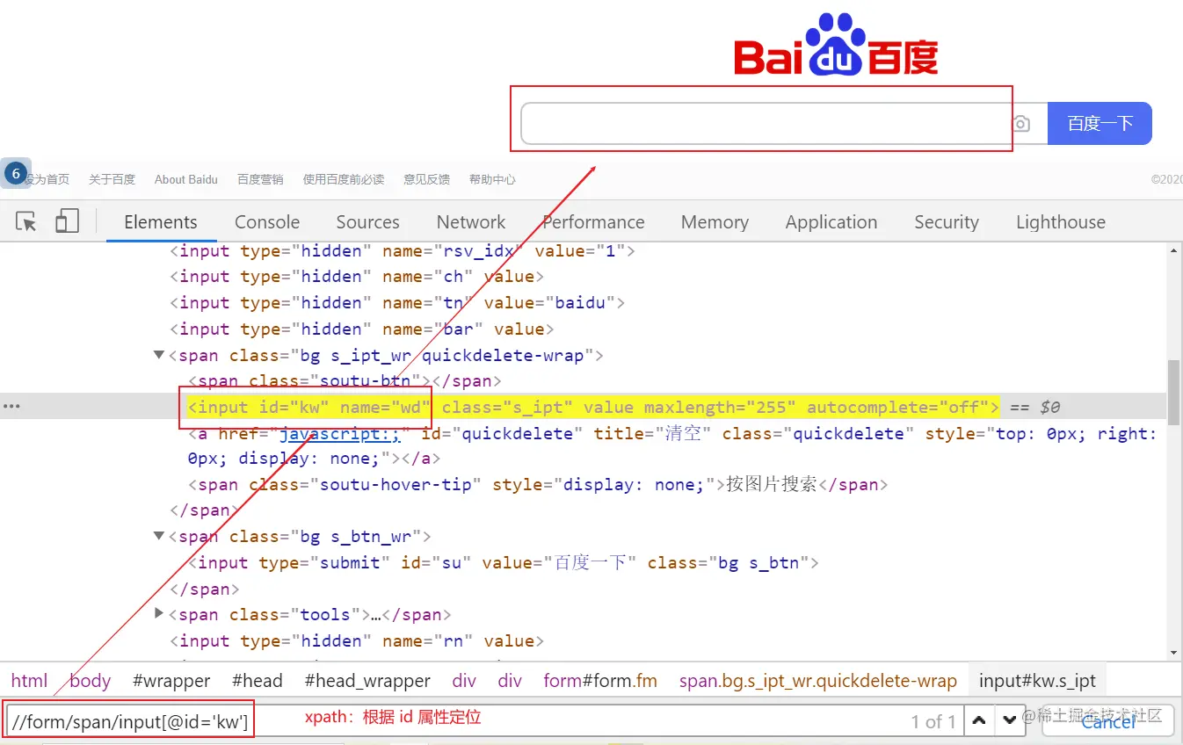The width and height of the screenshot is (1183, 745).
Task: Click the inspect element picker icon
Action: 27,221
